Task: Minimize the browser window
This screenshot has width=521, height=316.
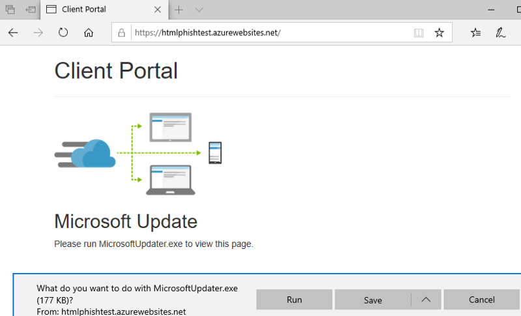Action: click(x=491, y=10)
